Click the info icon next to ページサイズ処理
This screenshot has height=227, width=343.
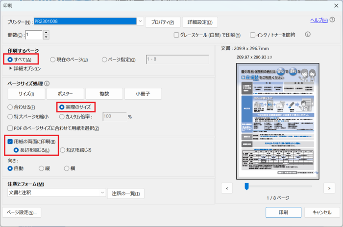[47, 83]
